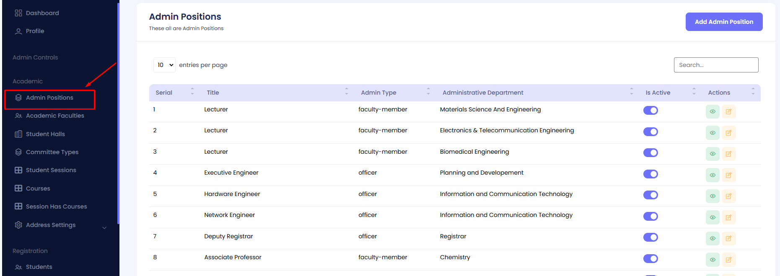Click the edit icon for Executive Engineer row
780x276 pixels.
coord(728,175)
